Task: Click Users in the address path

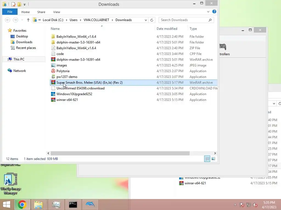Action: (x=74, y=20)
